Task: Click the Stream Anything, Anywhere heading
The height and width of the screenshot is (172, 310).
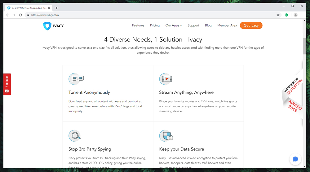Action: pyautogui.click(x=186, y=93)
